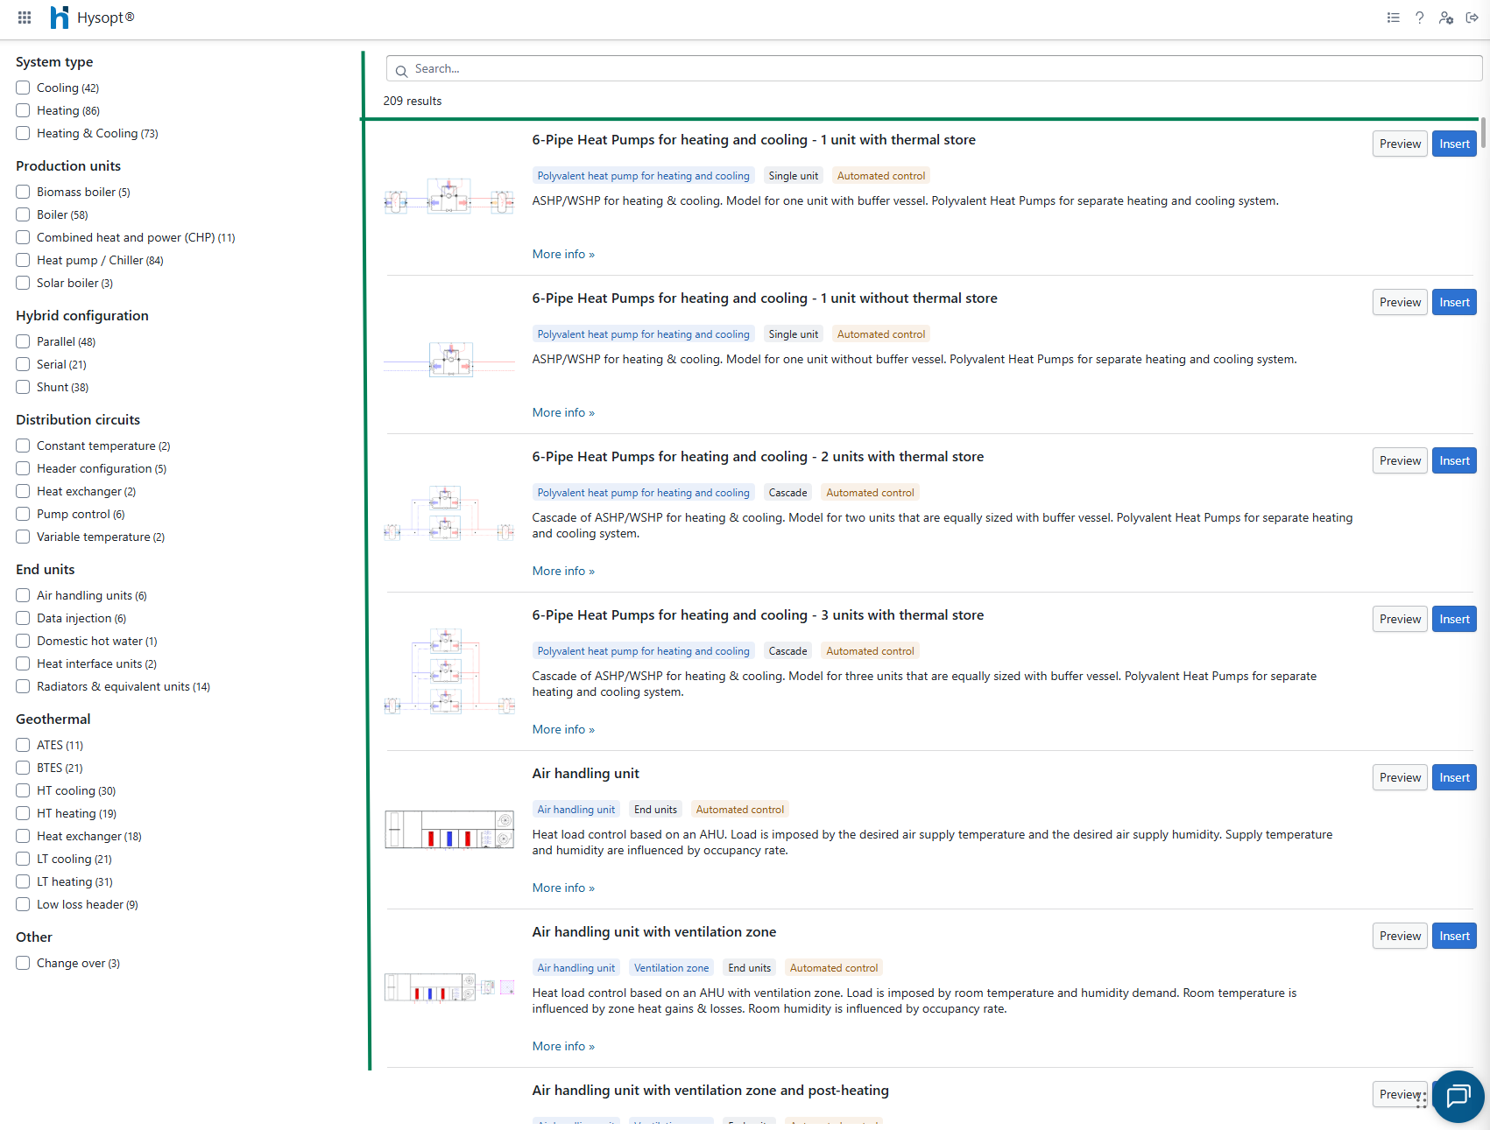Check Combined heat and power (CHP)
The image size is (1490, 1130).
click(x=23, y=237)
